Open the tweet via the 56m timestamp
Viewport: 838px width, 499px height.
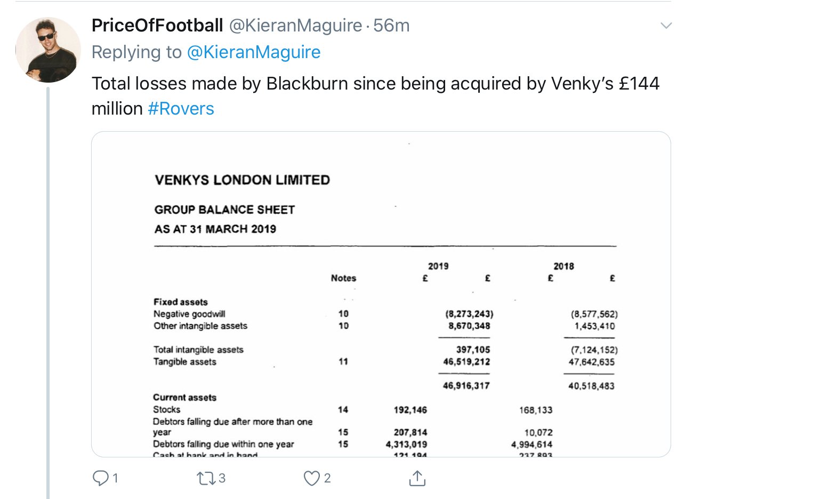coord(391,26)
